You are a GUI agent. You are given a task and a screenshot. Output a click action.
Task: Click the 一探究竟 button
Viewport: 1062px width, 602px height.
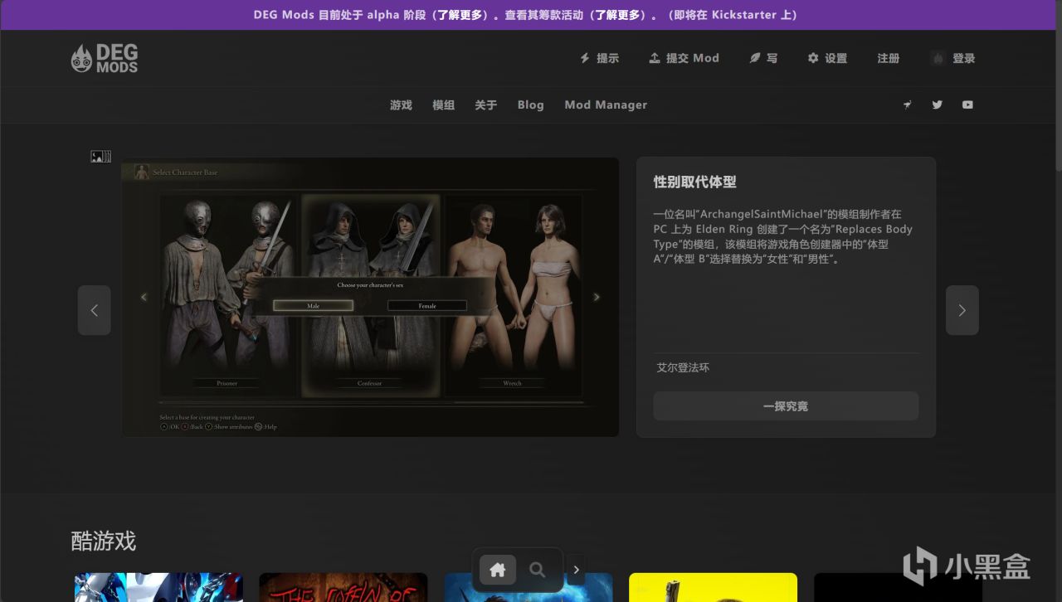pyautogui.click(x=786, y=406)
